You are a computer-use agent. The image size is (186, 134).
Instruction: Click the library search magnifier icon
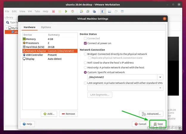pyautogui.click(x=7, y=22)
